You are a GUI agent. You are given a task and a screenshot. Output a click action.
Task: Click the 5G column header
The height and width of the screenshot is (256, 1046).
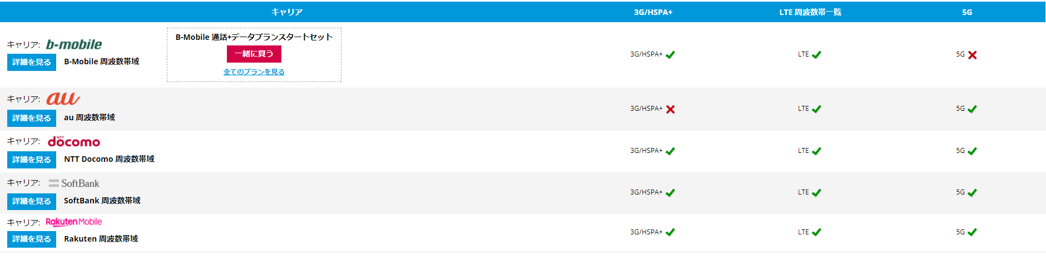(967, 12)
